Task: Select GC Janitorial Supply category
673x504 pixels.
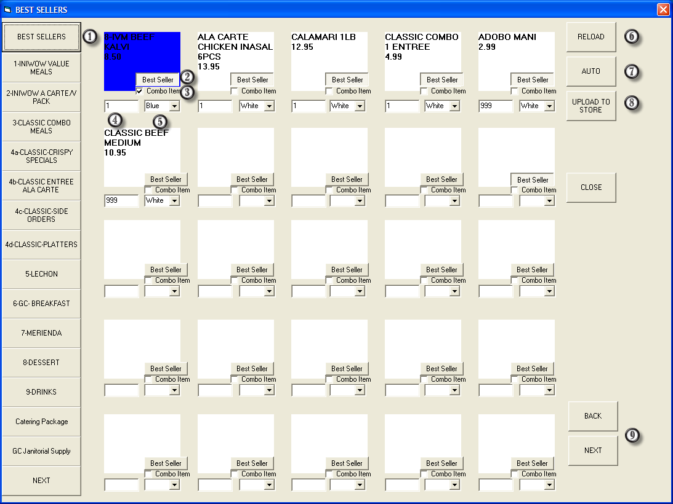Action: pyautogui.click(x=41, y=451)
